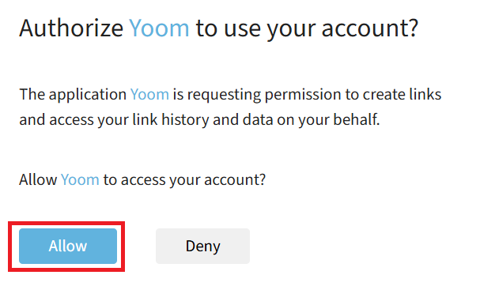Open the Yoom link in the heading

pos(159,28)
